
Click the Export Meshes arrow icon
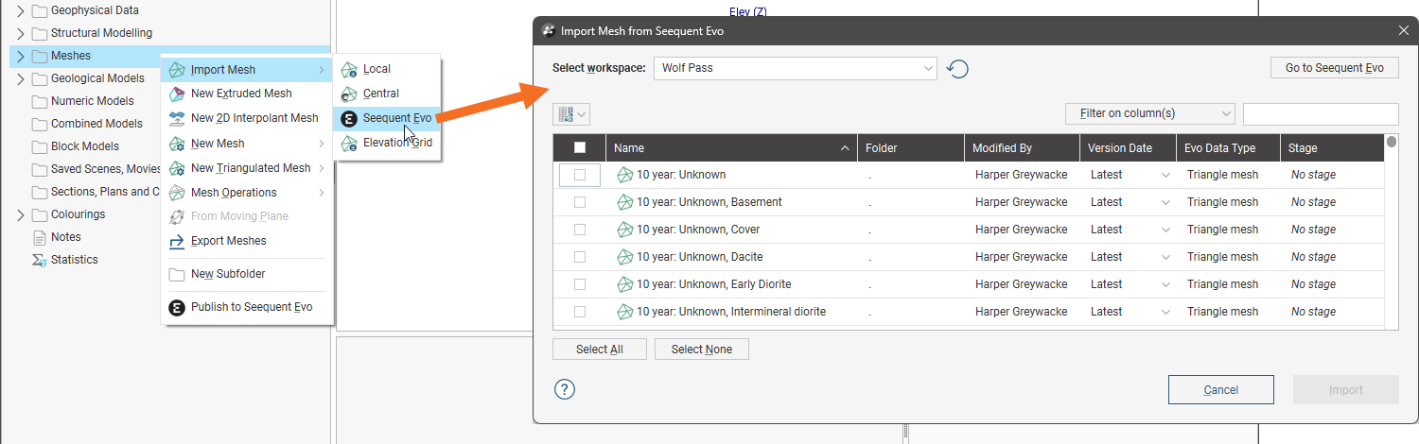[176, 241]
